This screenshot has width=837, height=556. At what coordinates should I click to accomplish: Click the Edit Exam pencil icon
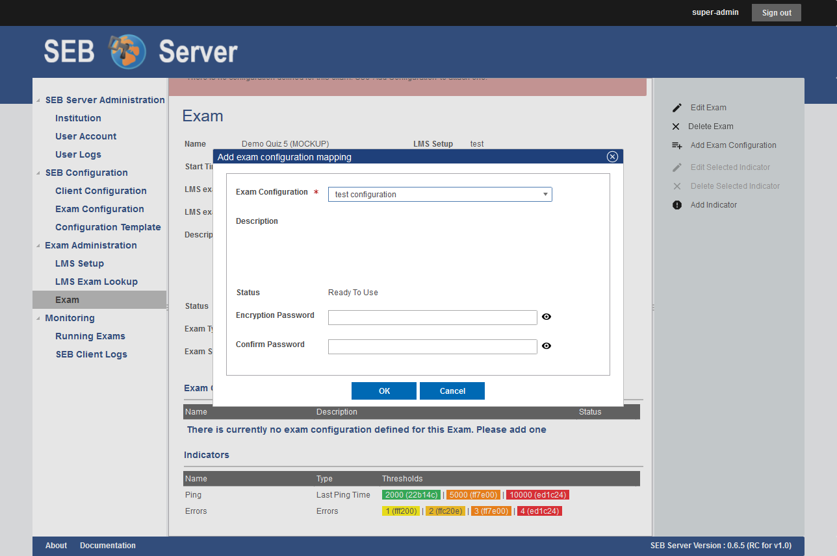coord(677,108)
